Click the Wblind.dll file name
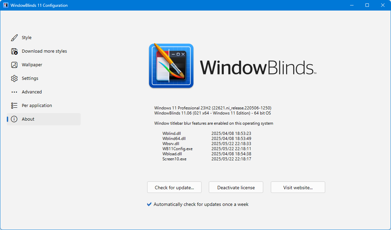The height and width of the screenshot is (230, 391). pyautogui.click(x=172, y=134)
